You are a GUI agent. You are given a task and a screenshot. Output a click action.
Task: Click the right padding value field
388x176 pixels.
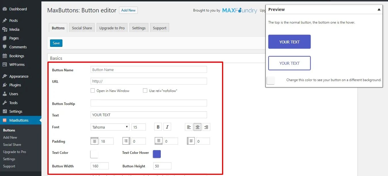click(x=139, y=141)
